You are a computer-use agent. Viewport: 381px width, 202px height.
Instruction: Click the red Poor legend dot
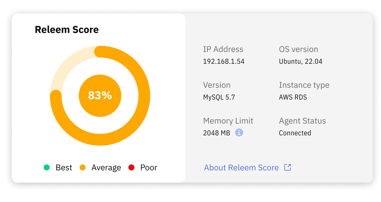[131, 168]
